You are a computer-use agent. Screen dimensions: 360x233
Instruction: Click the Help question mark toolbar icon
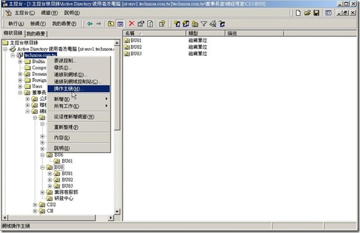coord(162,24)
